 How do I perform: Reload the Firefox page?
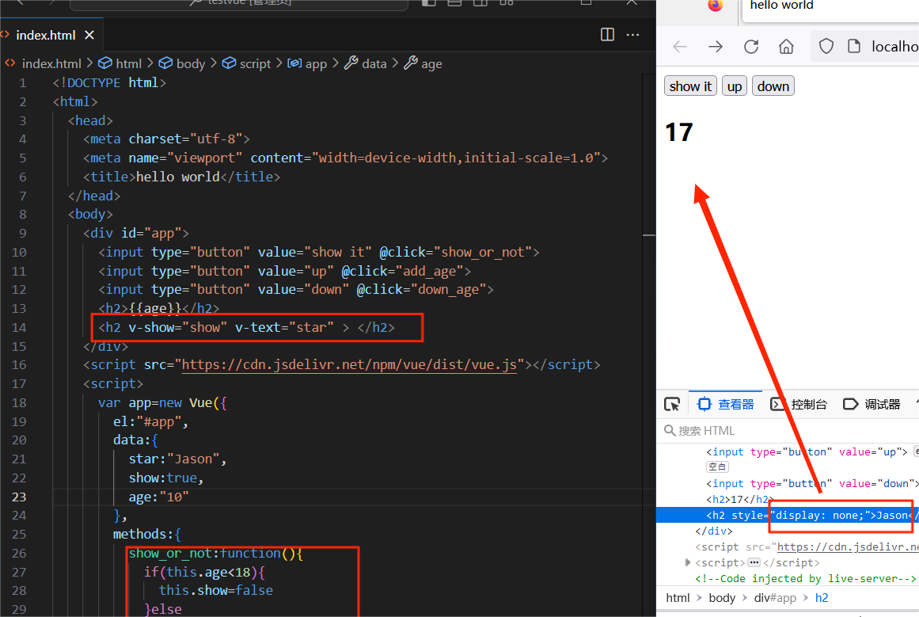click(750, 46)
